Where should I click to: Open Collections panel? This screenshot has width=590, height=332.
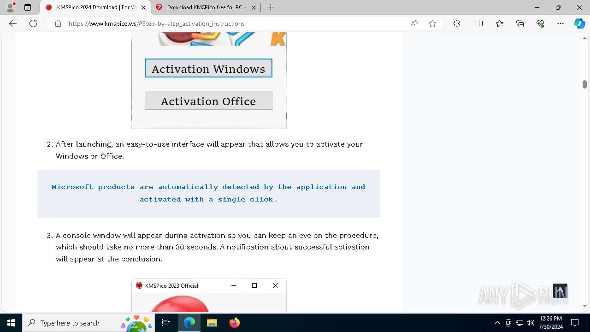pos(520,24)
